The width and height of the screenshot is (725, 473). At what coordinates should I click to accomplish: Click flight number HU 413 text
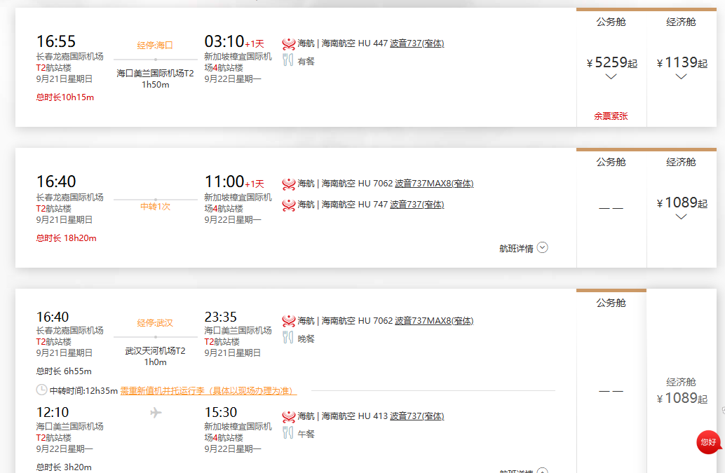click(373, 416)
